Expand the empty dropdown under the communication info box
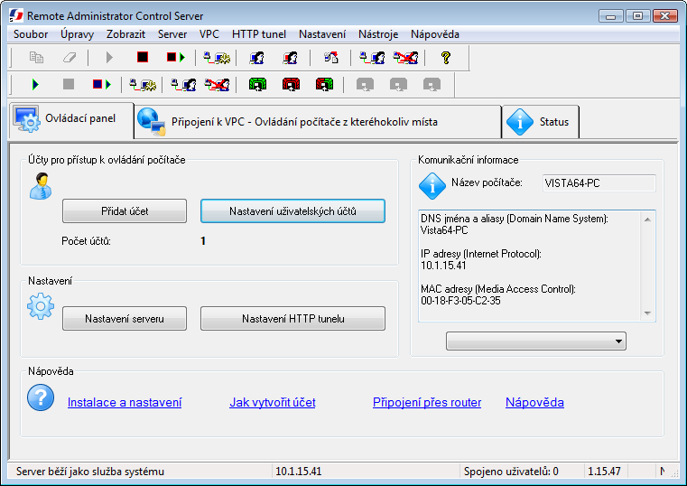The image size is (687, 486). click(x=536, y=341)
